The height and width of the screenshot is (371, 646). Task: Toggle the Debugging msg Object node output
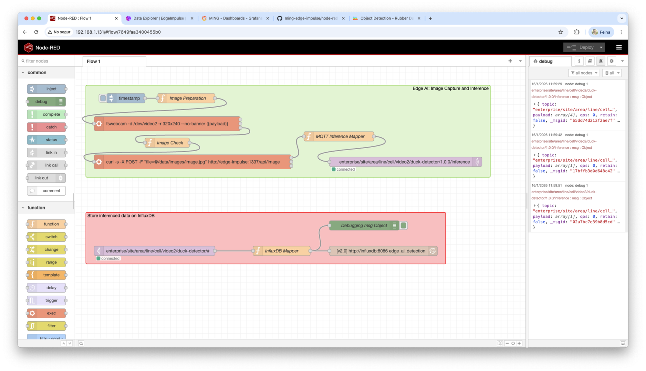pos(403,226)
